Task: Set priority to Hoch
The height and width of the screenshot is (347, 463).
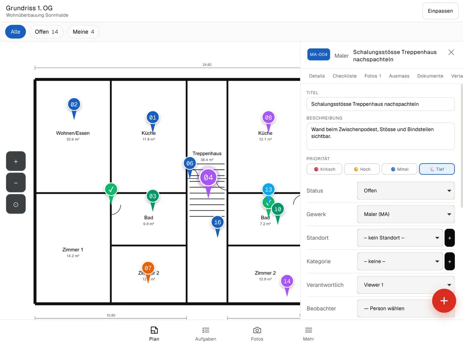Action: (x=362, y=169)
